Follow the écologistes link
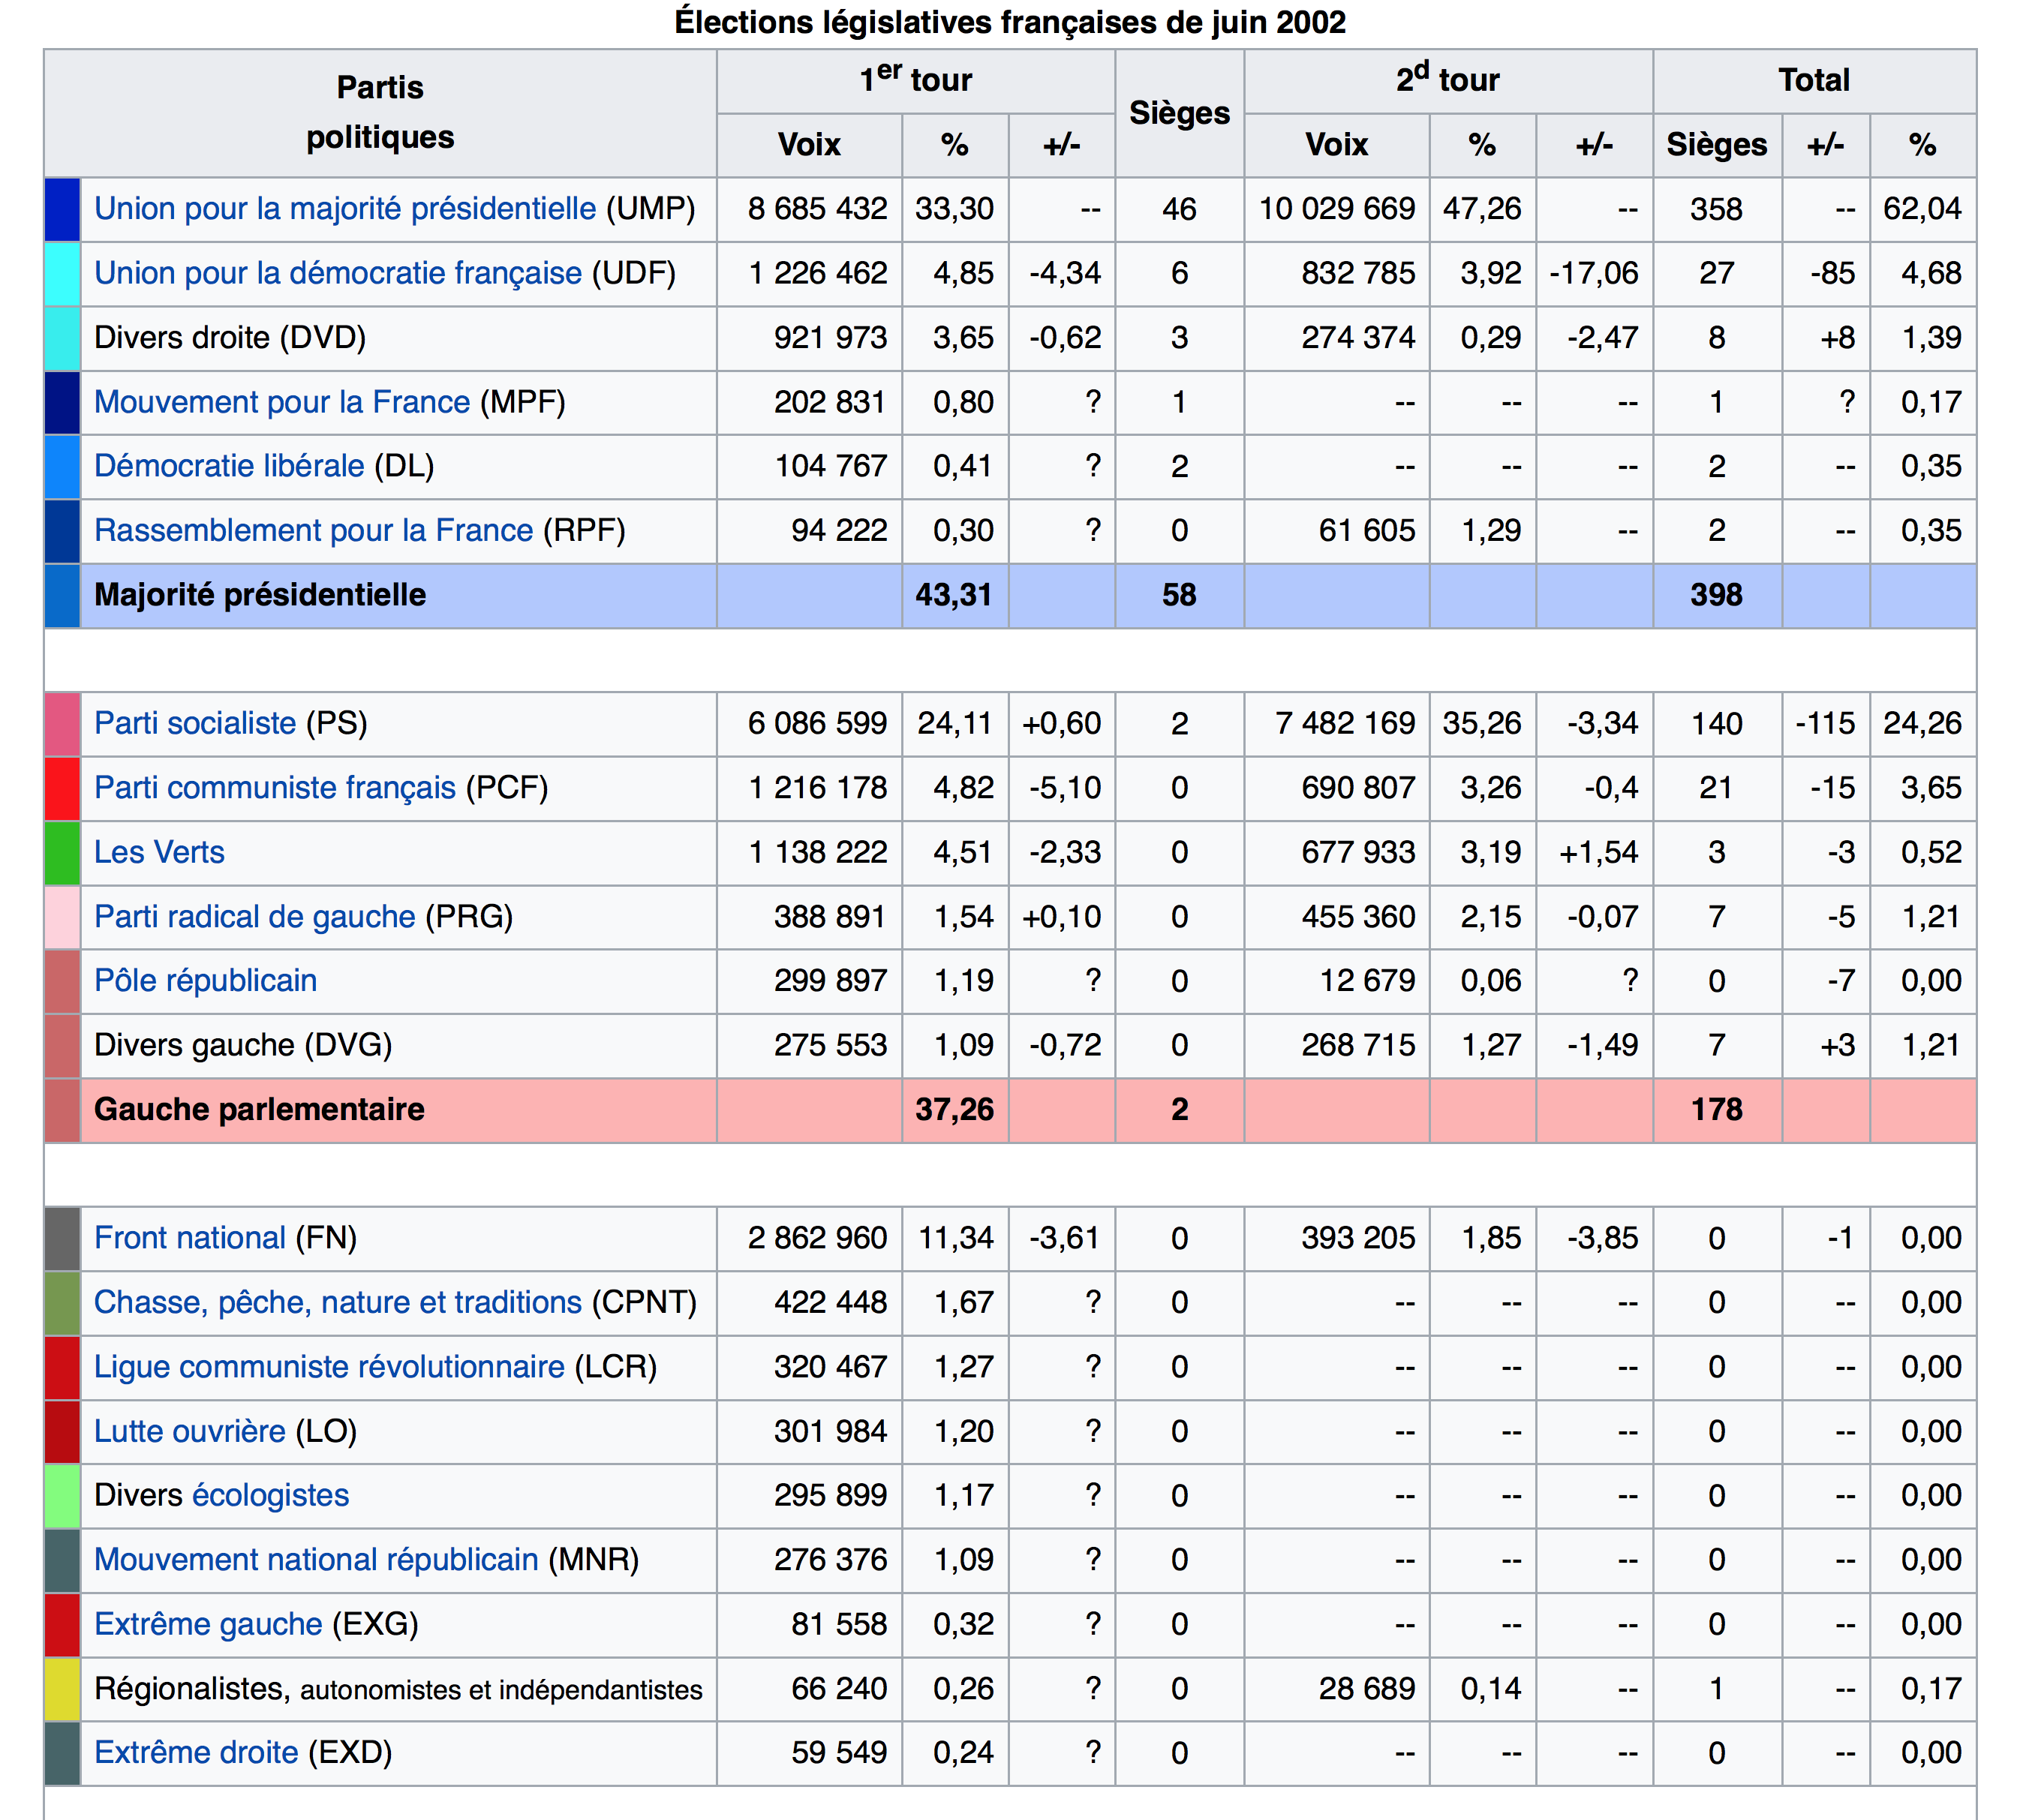2020x1820 pixels. (270, 1495)
